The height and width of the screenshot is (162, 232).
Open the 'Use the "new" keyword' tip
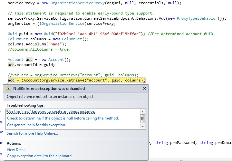(x=51, y=111)
